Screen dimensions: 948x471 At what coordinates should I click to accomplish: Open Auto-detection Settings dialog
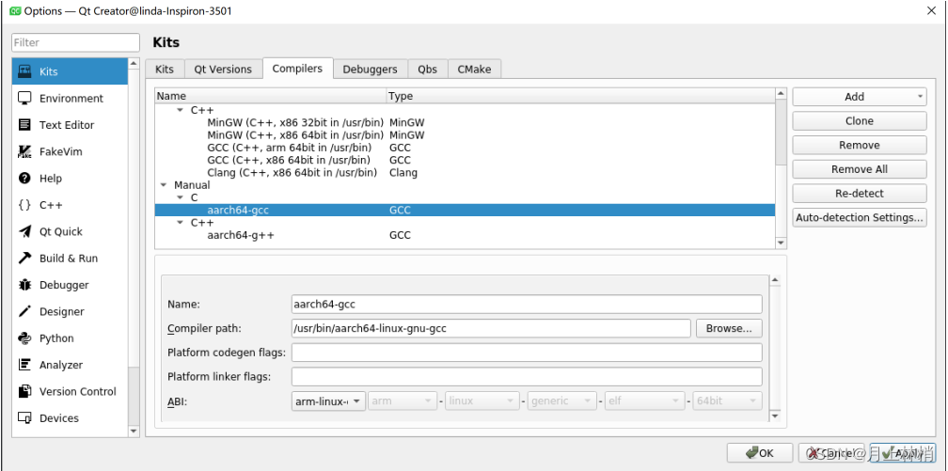[x=860, y=218]
